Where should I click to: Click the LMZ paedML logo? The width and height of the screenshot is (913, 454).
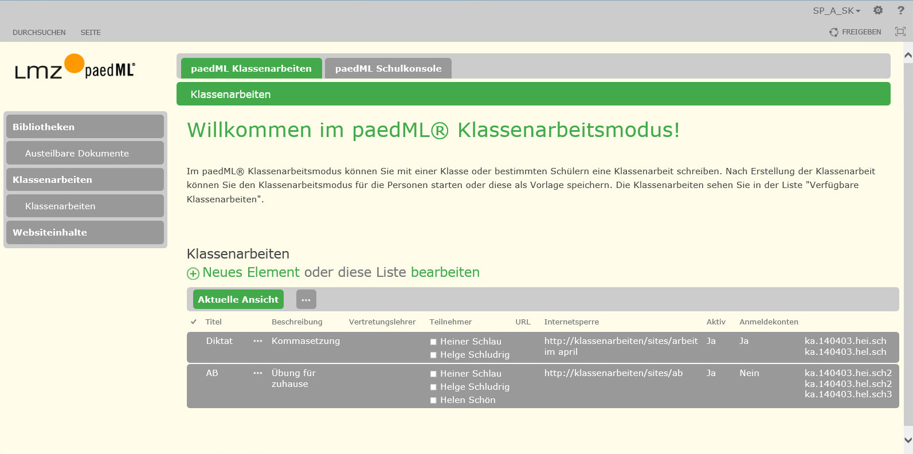[75, 67]
